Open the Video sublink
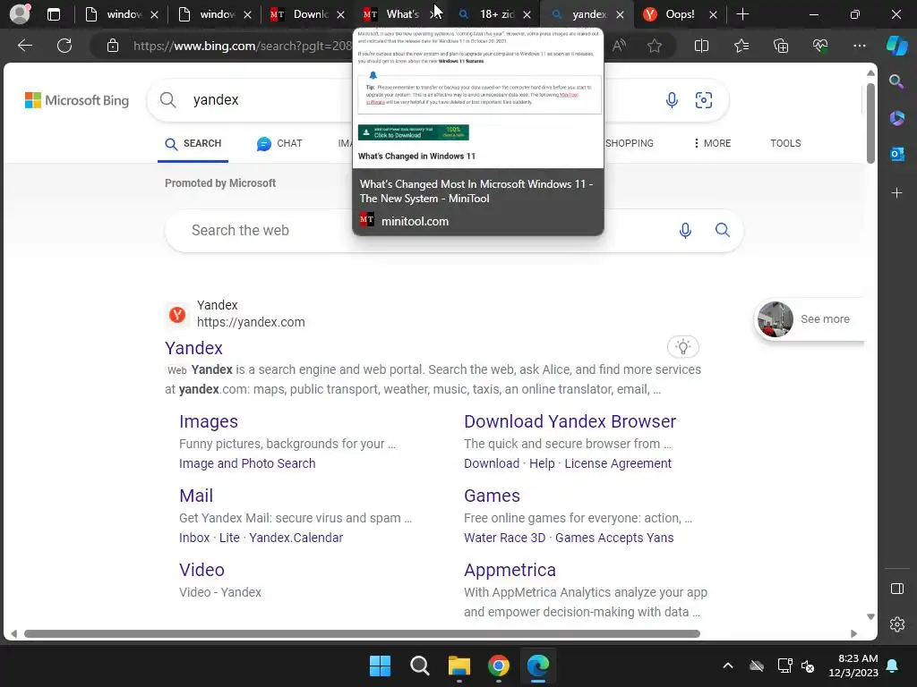 pyautogui.click(x=201, y=570)
